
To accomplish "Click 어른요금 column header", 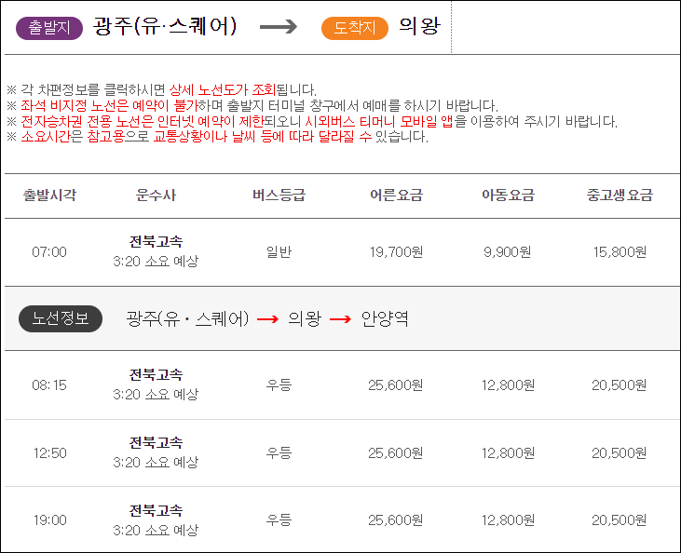I will (396, 195).
